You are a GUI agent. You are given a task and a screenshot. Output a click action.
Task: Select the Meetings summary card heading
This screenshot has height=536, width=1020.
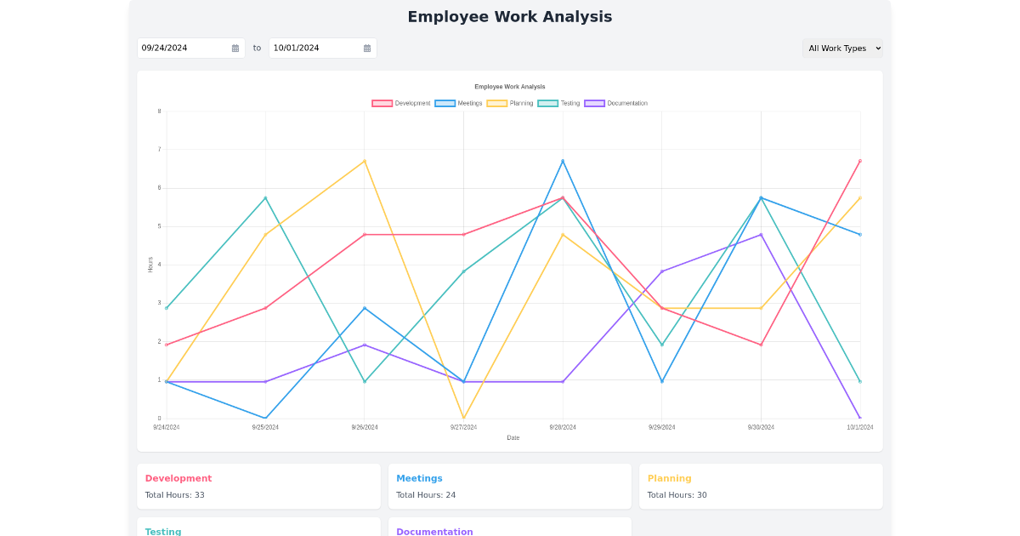point(419,478)
